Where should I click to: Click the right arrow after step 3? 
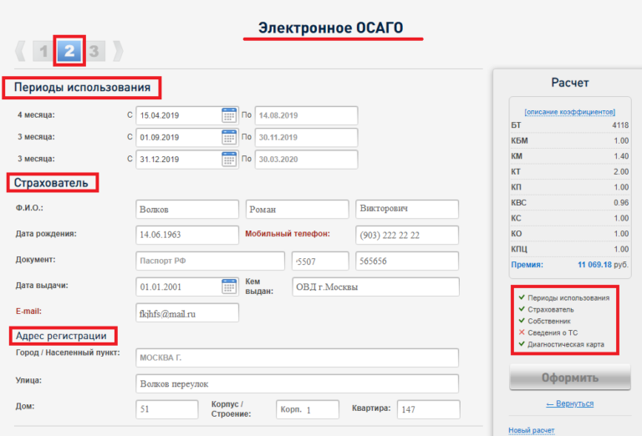[x=118, y=52]
